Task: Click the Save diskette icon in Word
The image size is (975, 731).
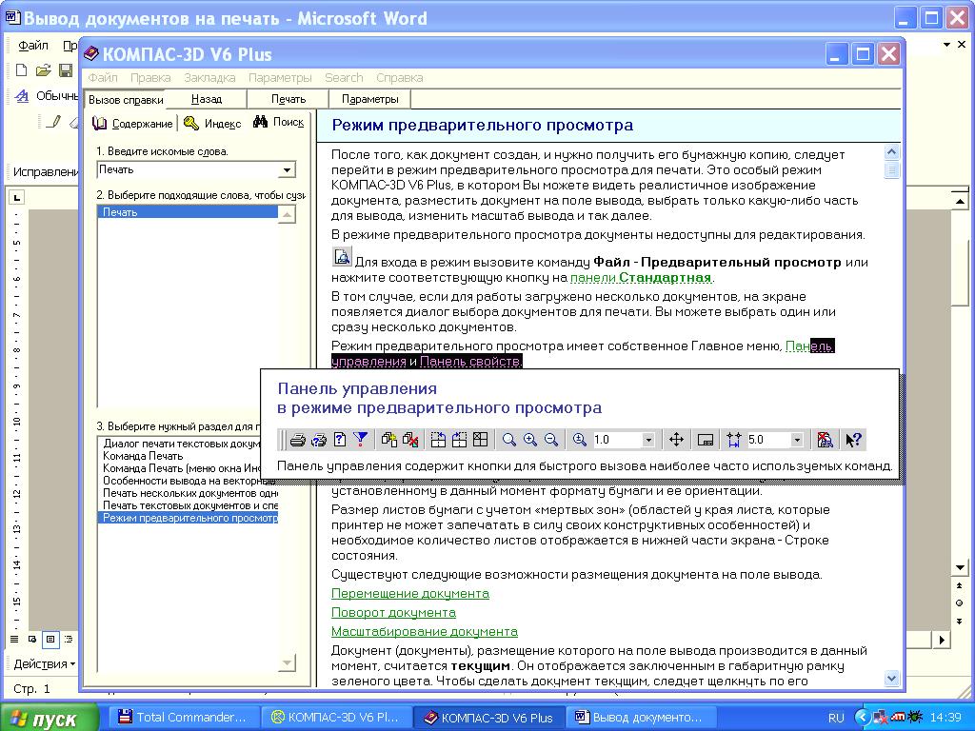Action: click(66, 70)
